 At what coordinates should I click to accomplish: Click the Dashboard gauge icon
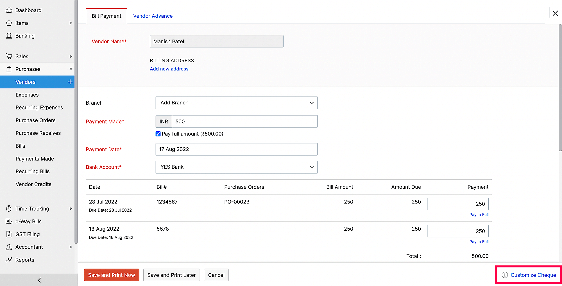point(9,10)
